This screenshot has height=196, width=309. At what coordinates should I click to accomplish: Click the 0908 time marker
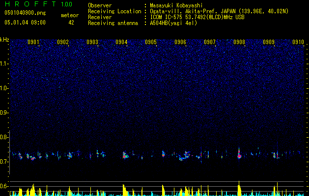point(239,42)
